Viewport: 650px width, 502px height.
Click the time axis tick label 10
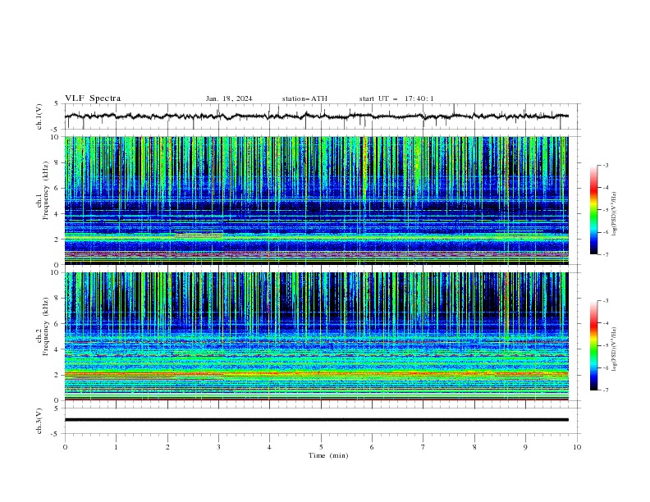click(577, 447)
